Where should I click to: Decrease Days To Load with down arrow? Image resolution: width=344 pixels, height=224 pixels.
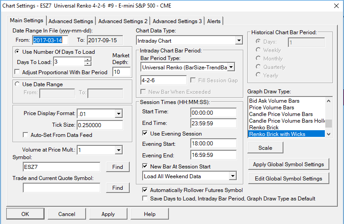87,64
